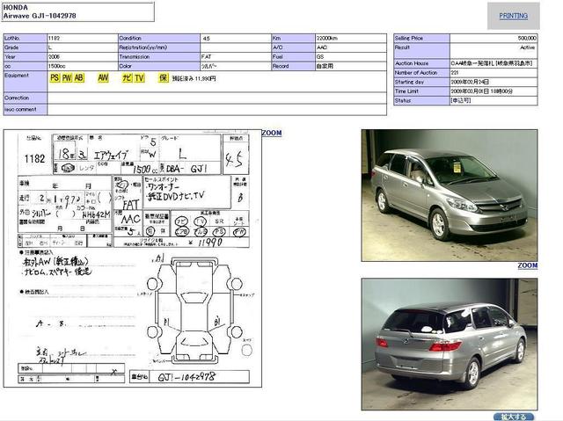Select Selling Price value 500,000
Screen dimensions: 563x421
click(527, 38)
